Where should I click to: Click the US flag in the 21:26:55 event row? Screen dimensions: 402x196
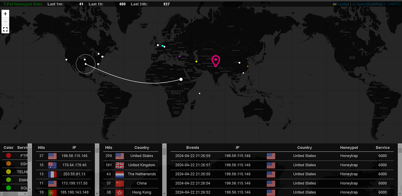click(x=271, y=174)
